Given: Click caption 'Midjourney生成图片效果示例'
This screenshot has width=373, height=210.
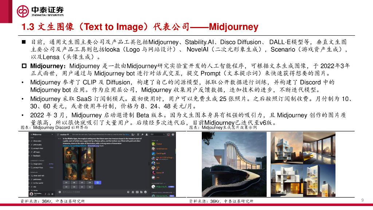Looking at the screenshot, I should (229, 128).
